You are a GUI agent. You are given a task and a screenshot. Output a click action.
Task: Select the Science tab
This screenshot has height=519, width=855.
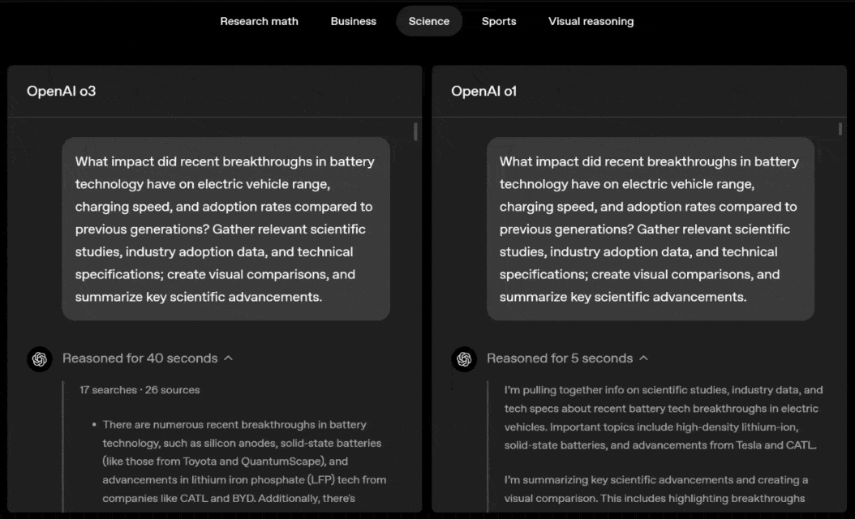[x=428, y=21]
